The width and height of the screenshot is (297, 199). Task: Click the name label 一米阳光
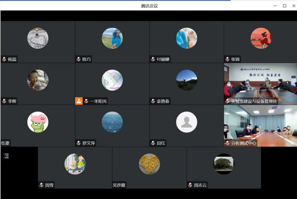pyautogui.click(x=98, y=101)
